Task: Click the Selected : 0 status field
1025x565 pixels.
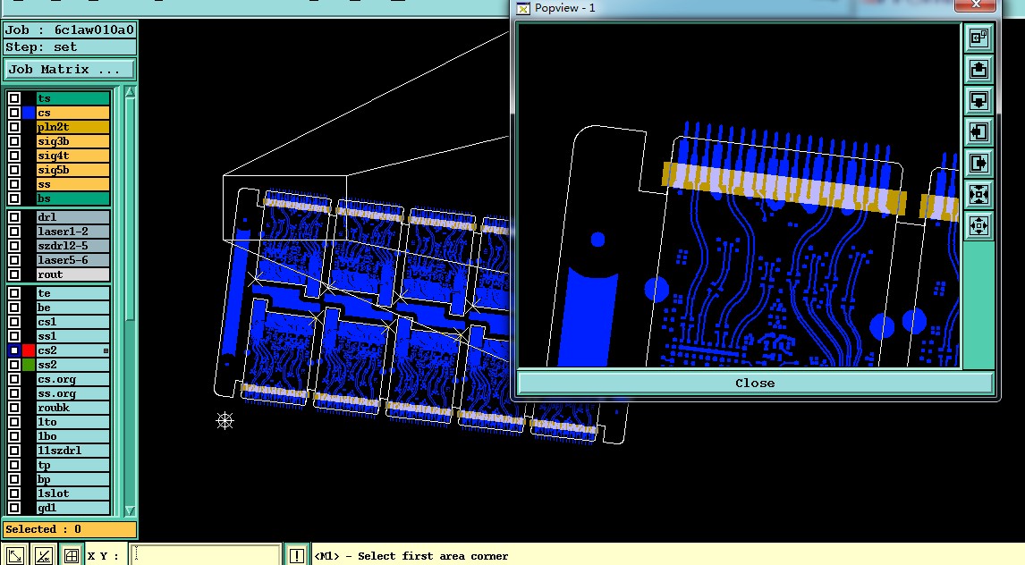Action: click(69, 529)
